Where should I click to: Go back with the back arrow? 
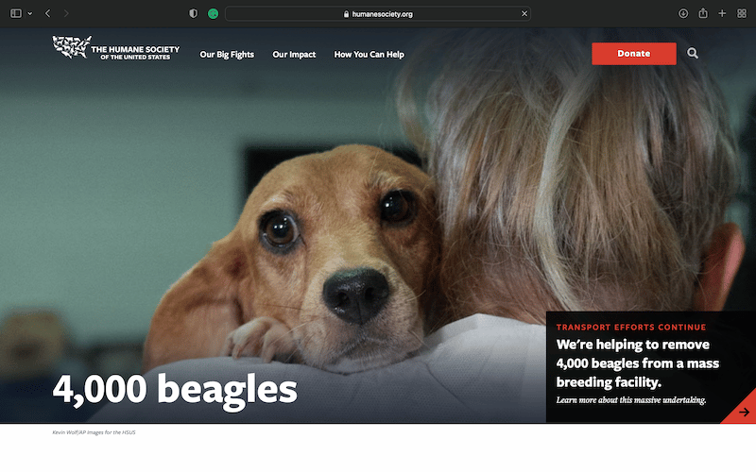48,13
